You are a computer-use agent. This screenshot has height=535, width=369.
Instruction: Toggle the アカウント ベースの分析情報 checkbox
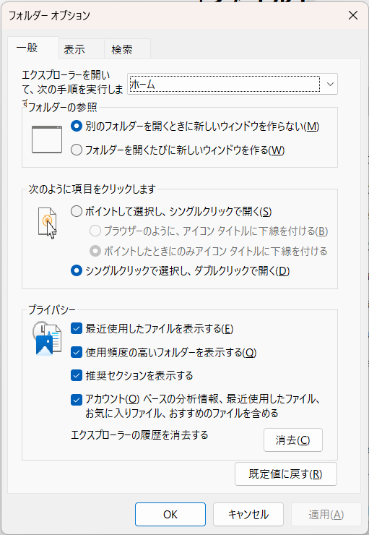coord(77,400)
